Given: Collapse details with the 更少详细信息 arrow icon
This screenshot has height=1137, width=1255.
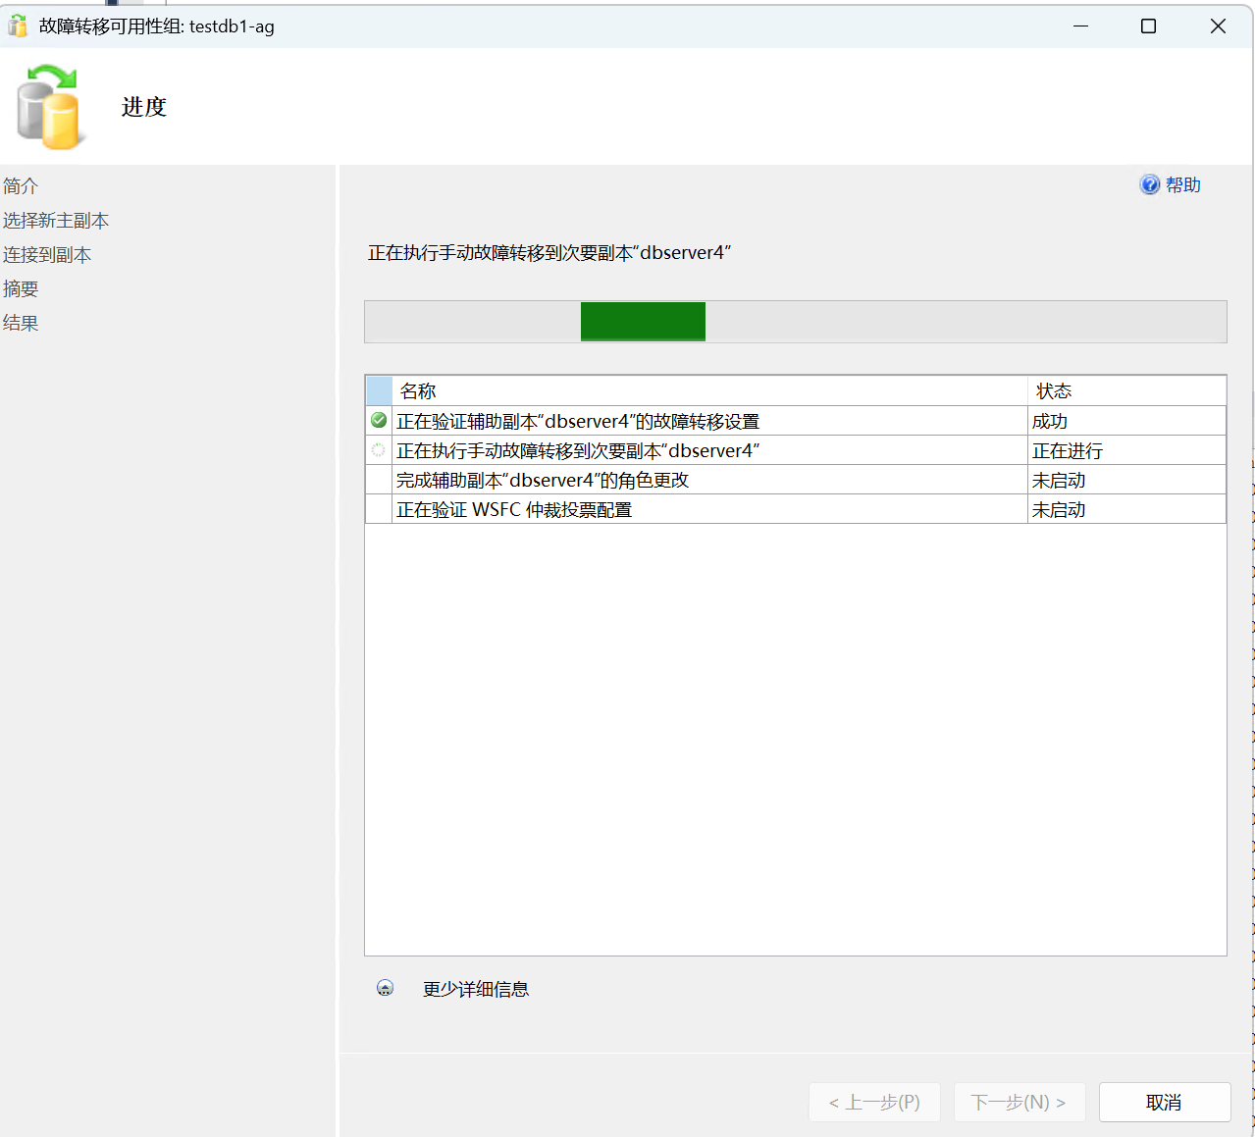Looking at the screenshot, I should (x=385, y=989).
